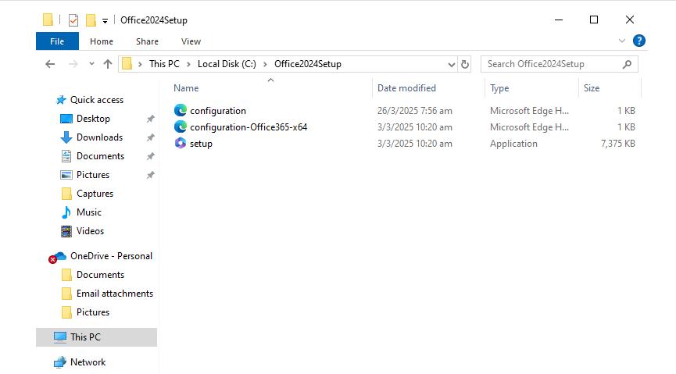Navigate back with the left arrow
Screen dimensions: 676x374
coord(50,64)
